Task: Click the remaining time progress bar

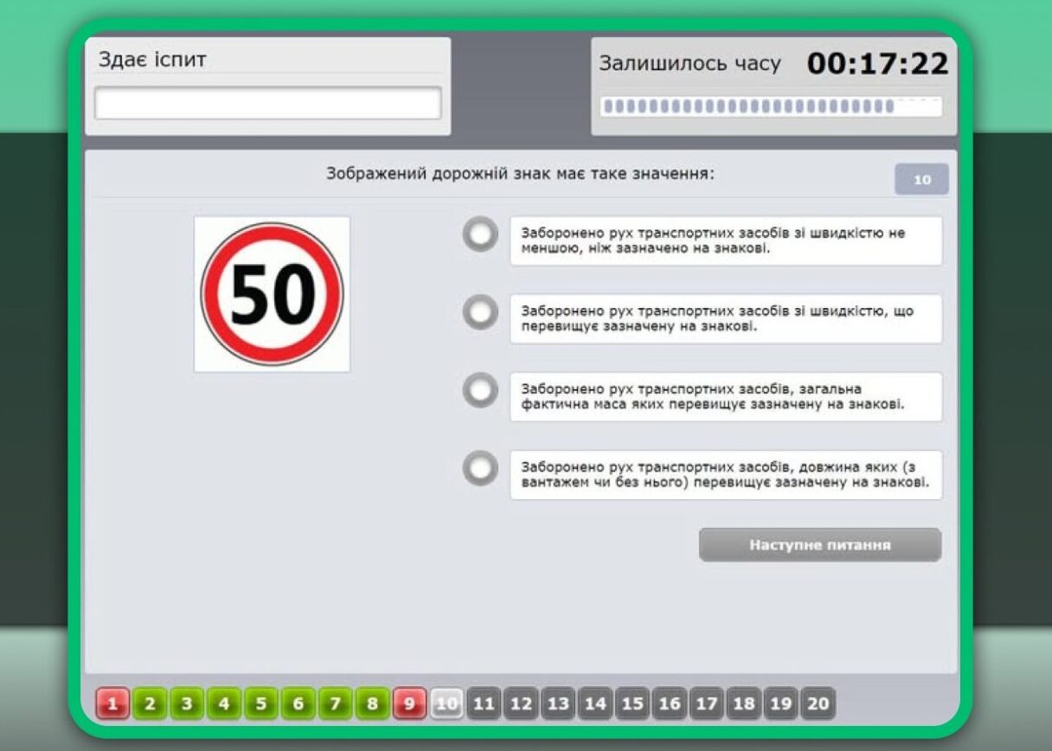Action: coord(771,106)
